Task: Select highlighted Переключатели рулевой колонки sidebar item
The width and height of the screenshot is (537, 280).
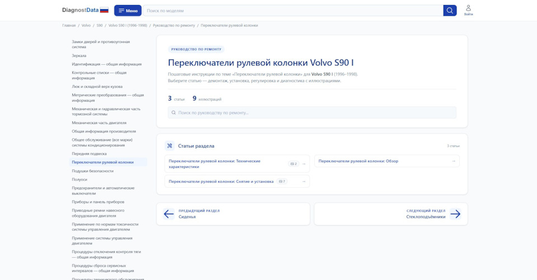Action: [x=108, y=162]
